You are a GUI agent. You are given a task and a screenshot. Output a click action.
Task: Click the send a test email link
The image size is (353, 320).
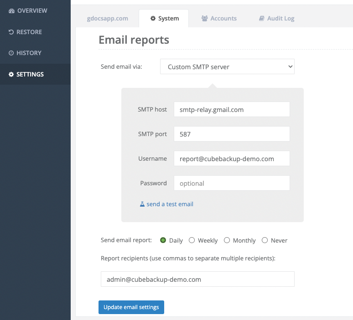[x=170, y=204]
